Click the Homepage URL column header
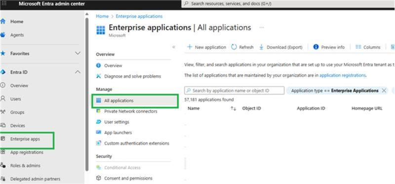 [367, 109]
